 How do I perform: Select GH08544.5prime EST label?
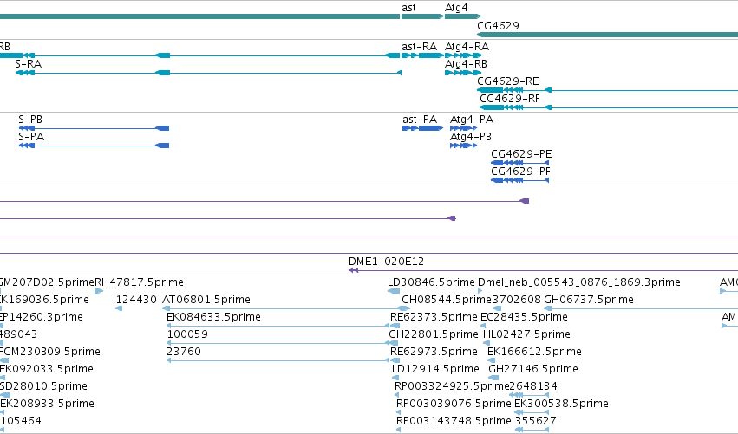point(447,300)
